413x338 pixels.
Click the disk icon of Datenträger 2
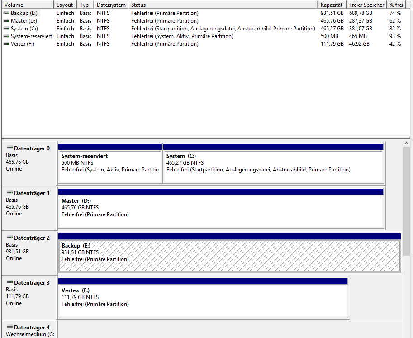(10, 237)
